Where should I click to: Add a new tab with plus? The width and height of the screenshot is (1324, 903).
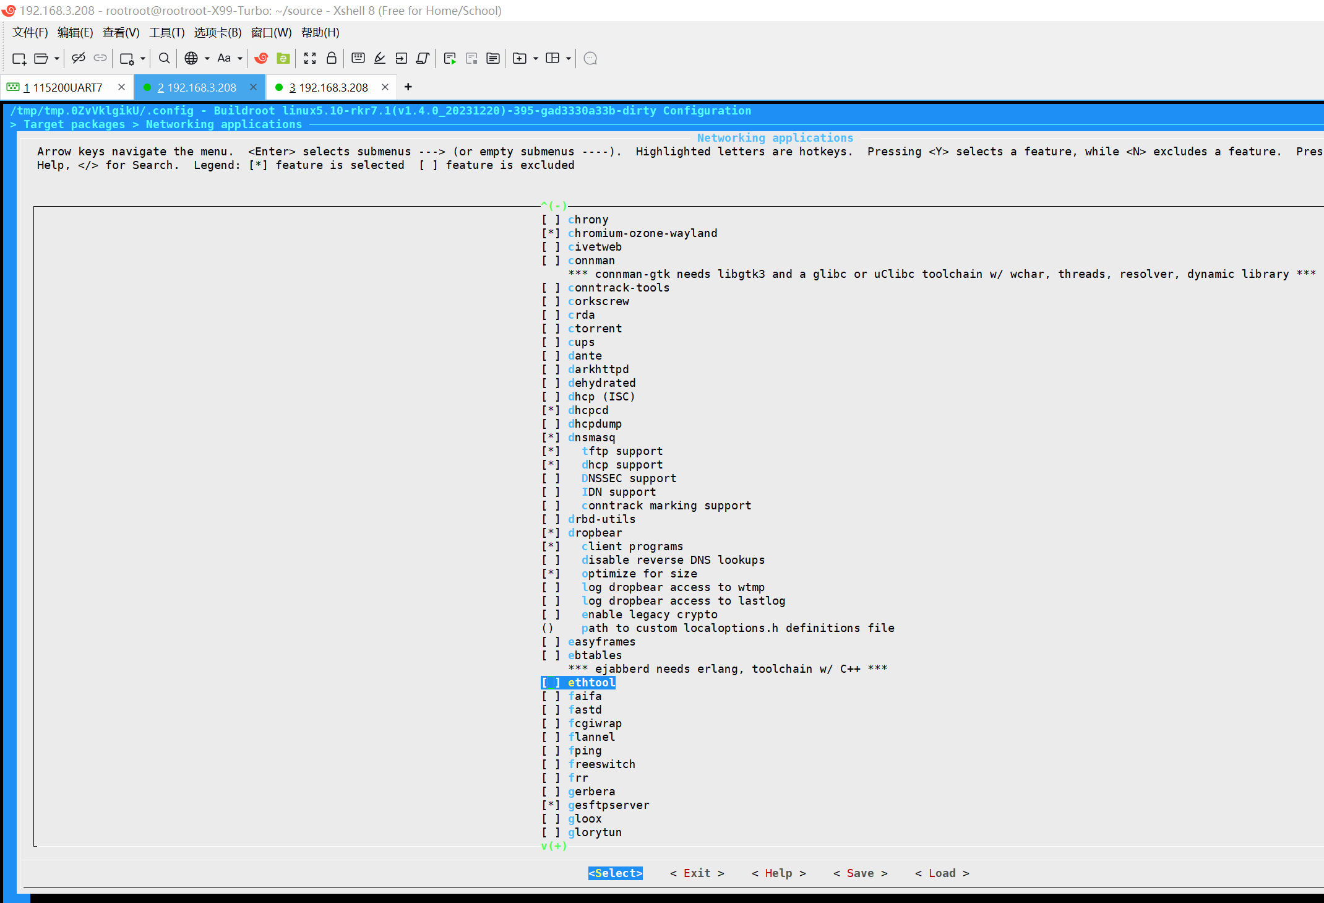click(408, 87)
